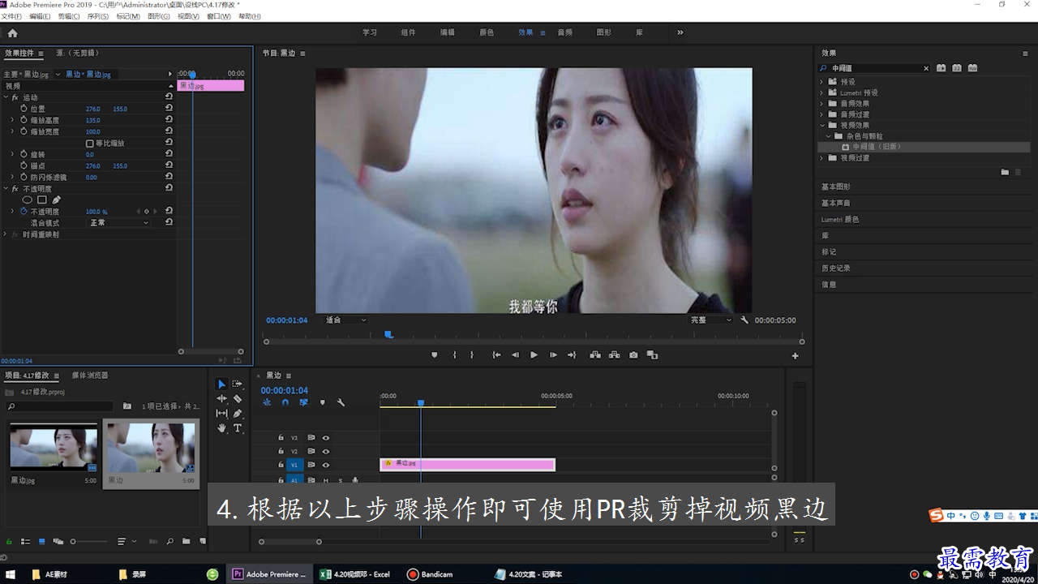This screenshot has height=584, width=1038.
Task: Open the 媒体浏览器 tab
Action: (90, 376)
